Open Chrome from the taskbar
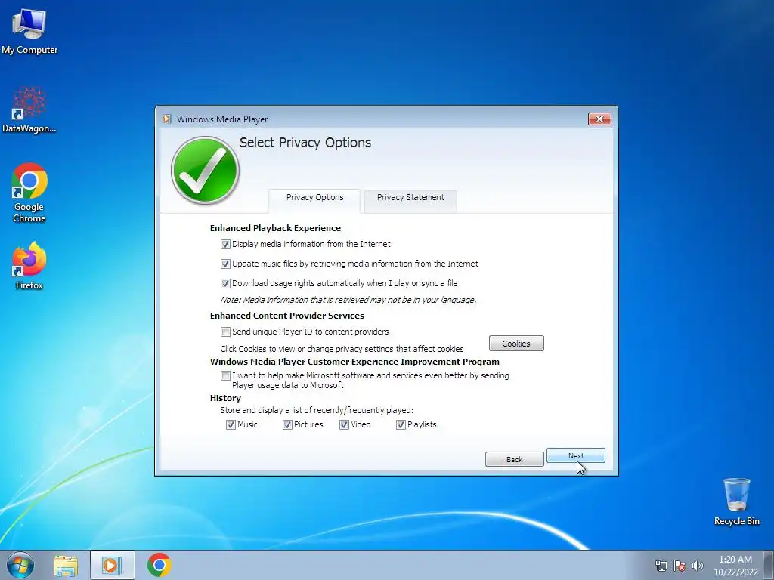 coord(159,565)
